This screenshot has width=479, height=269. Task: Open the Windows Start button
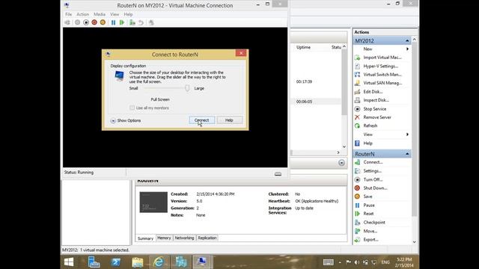pyautogui.click(x=69, y=262)
